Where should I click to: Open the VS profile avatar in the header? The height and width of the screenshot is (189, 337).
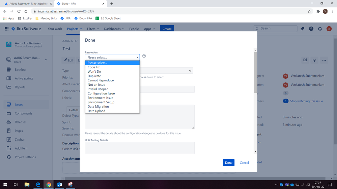(x=329, y=29)
